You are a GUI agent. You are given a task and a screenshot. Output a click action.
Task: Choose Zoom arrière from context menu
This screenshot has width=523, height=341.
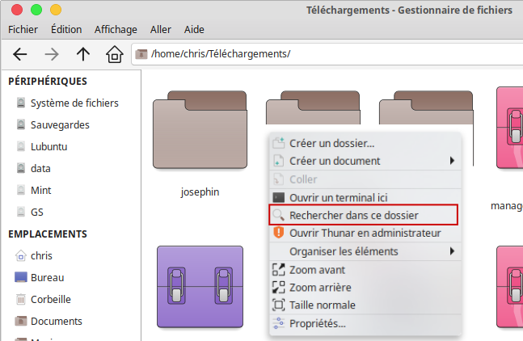[x=365, y=288]
